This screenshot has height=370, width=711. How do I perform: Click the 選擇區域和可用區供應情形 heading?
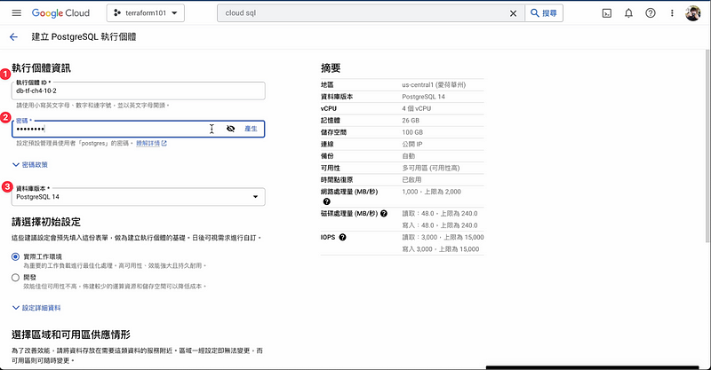tap(71, 335)
